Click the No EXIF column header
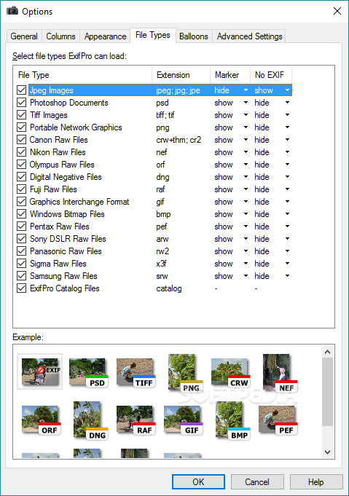Image resolution: width=349 pixels, height=496 pixels. pos(271,75)
